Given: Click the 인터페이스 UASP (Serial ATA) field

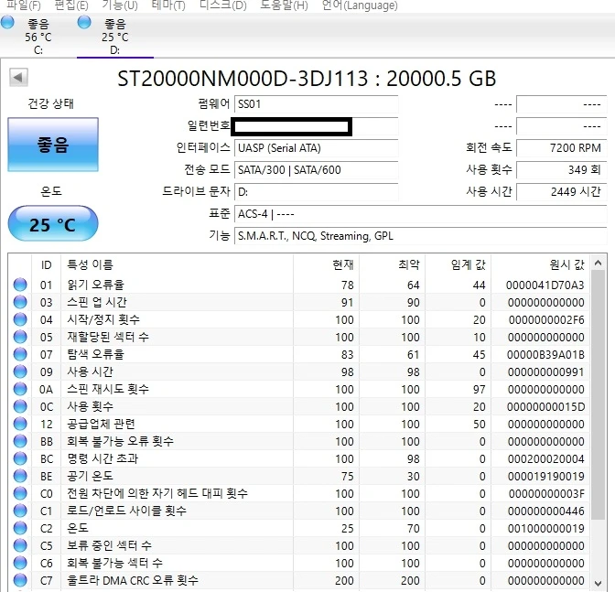Looking at the screenshot, I should 316,148.
